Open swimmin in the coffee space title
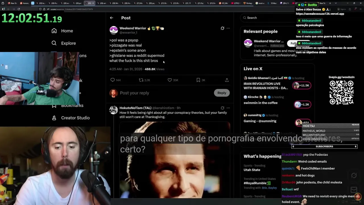The height and width of the screenshot is (205, 364). click(260, 103)
